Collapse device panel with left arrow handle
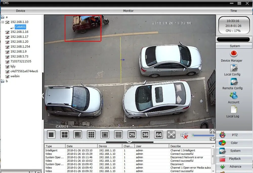 click(43, 96)
